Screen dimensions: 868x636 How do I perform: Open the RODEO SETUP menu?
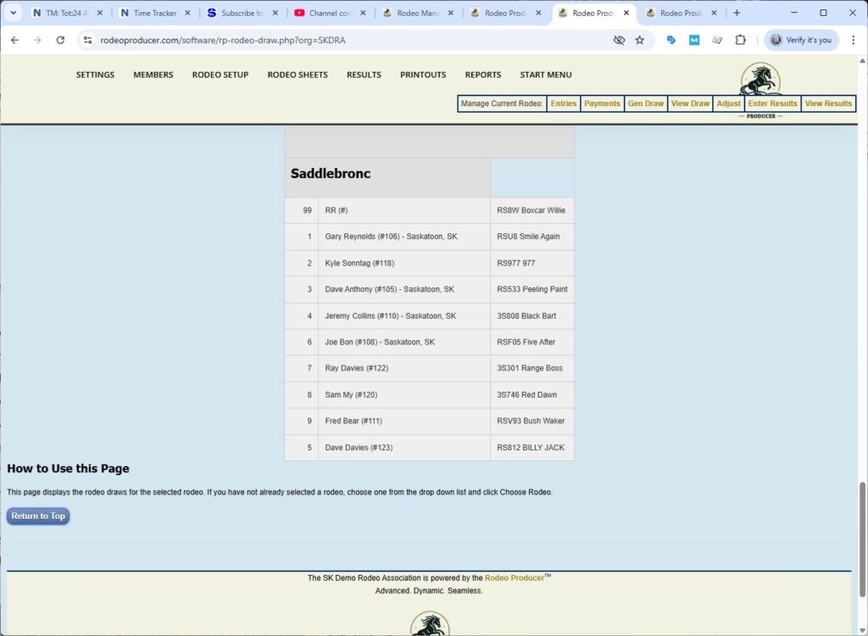pyautogui.click(x=220, y=75)
